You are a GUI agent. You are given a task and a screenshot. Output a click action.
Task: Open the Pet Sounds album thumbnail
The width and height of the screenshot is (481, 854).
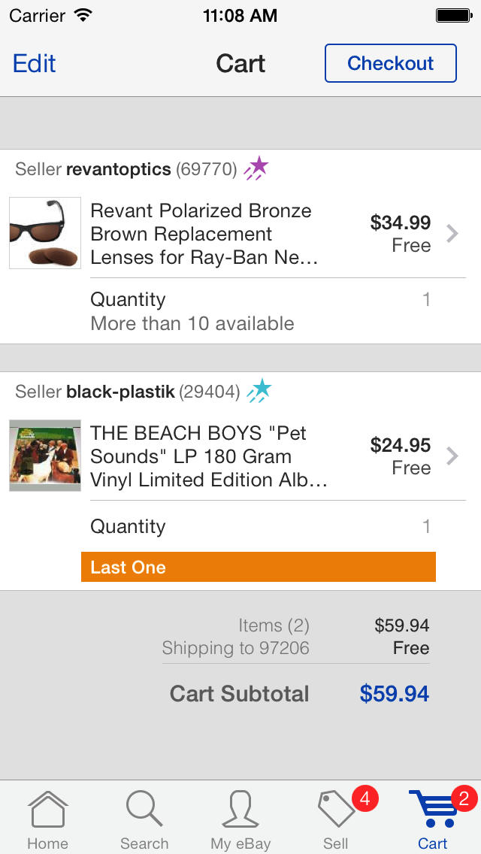45,456
